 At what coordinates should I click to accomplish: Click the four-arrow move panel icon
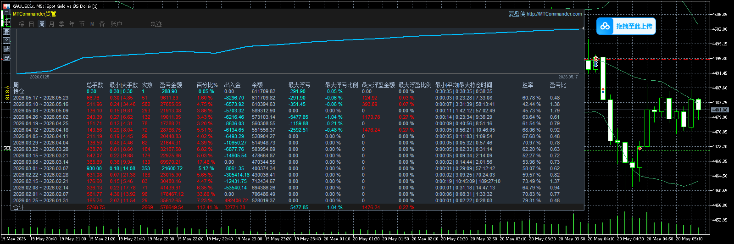[6, 22]
